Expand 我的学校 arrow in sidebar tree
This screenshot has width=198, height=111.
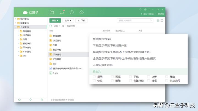tap(18, 43)
